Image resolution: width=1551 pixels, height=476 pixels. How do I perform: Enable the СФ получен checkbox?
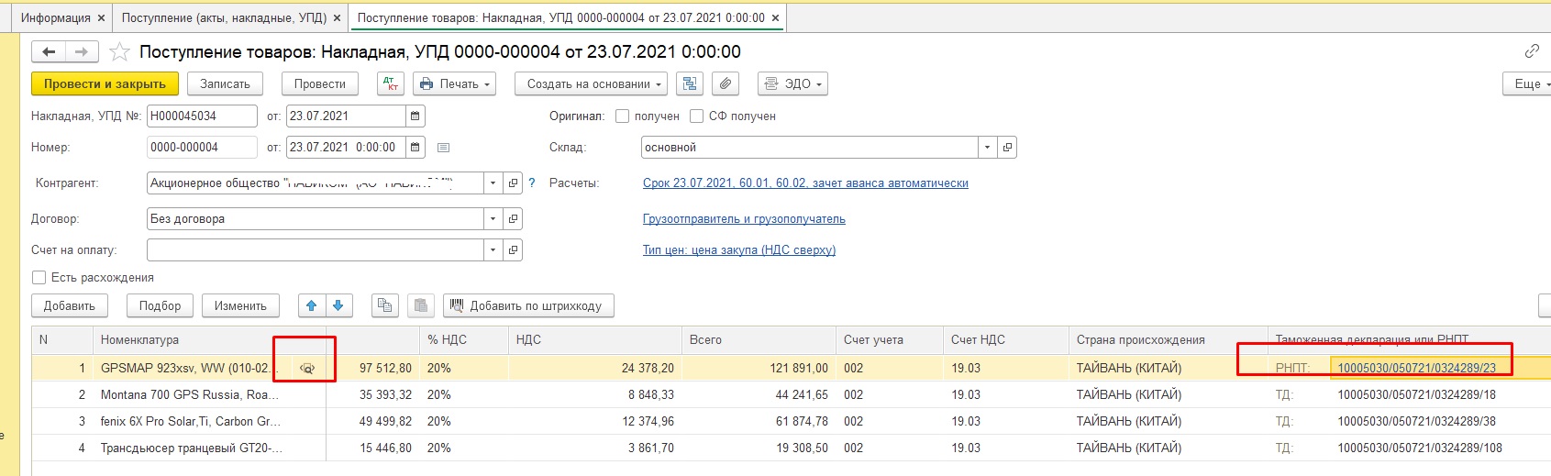[x=696, y=116]
